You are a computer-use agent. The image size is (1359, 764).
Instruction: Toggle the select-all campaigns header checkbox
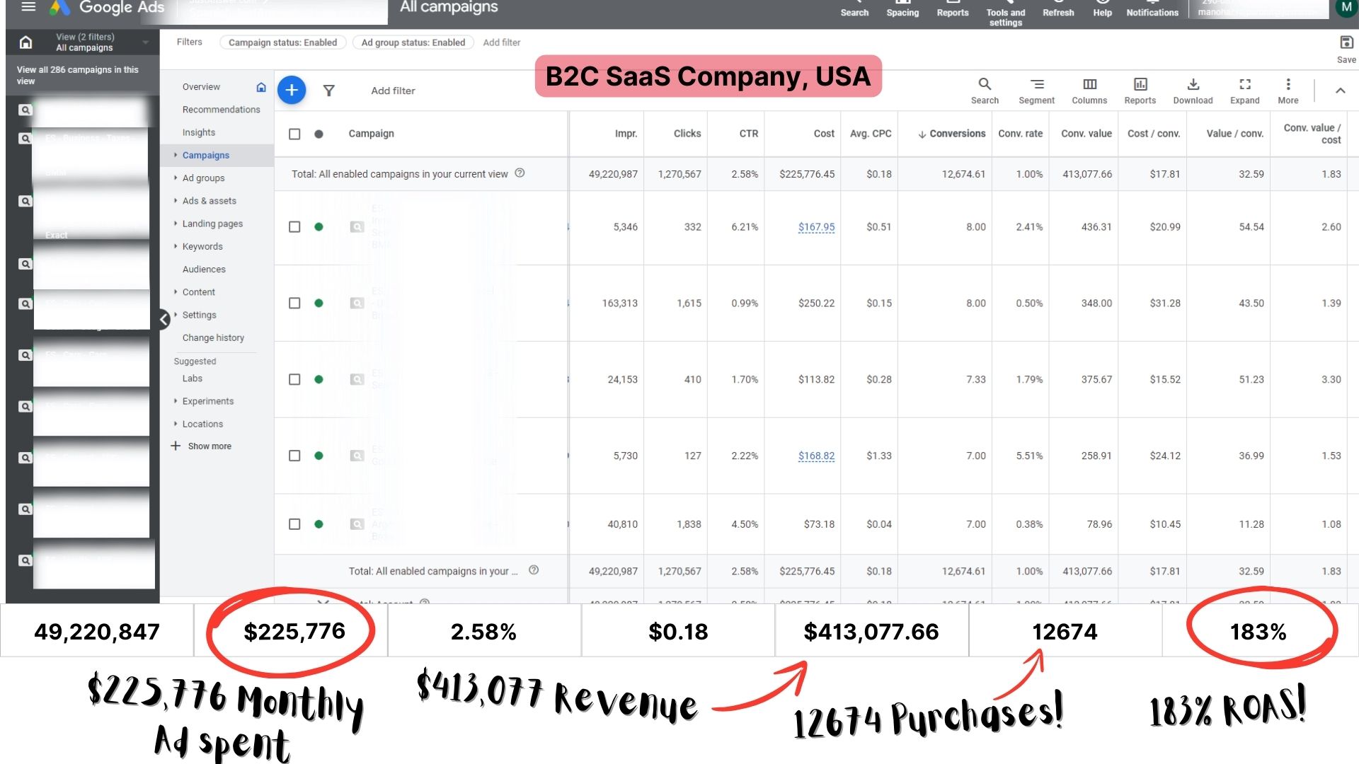(294, 134)
